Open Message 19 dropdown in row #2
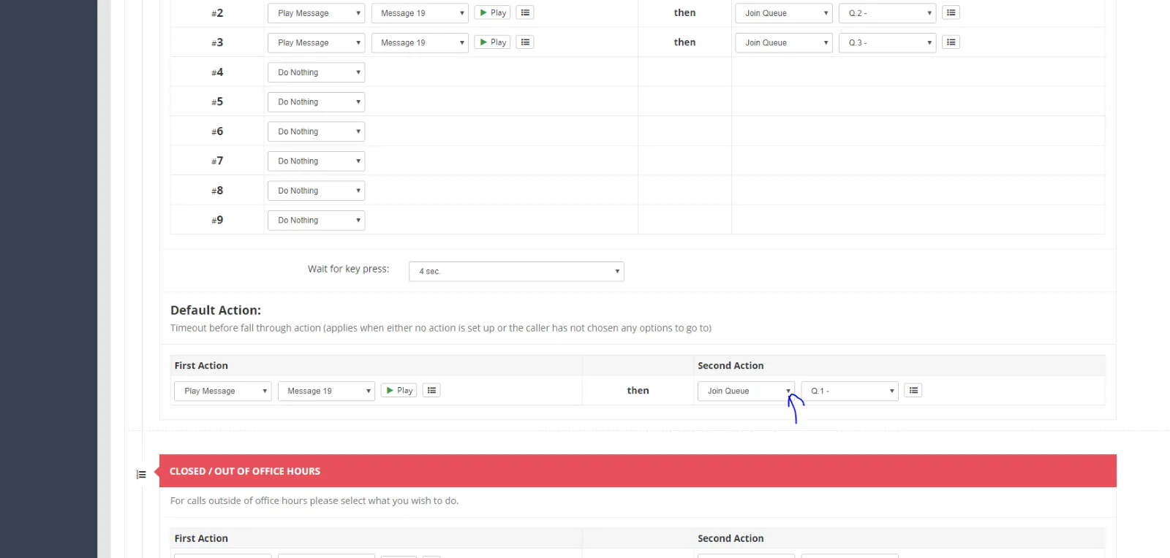 [x=420, y=13]
